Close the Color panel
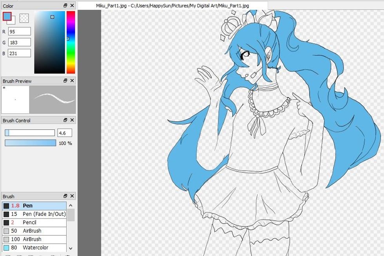This screenshot has height=256, width=384. [71, 5]
